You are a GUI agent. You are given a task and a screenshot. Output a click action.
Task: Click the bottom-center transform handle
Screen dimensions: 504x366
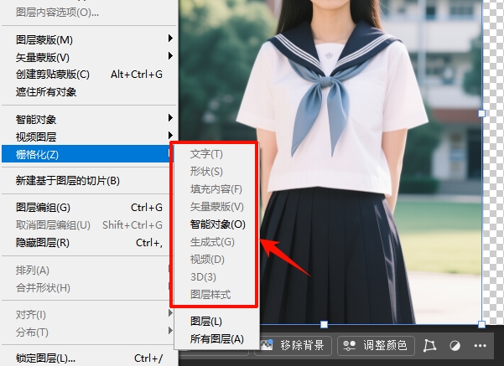point(324,325)
